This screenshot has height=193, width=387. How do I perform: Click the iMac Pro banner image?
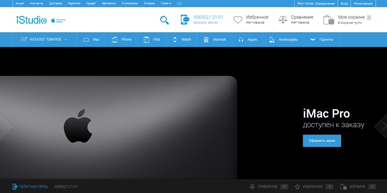119,127
